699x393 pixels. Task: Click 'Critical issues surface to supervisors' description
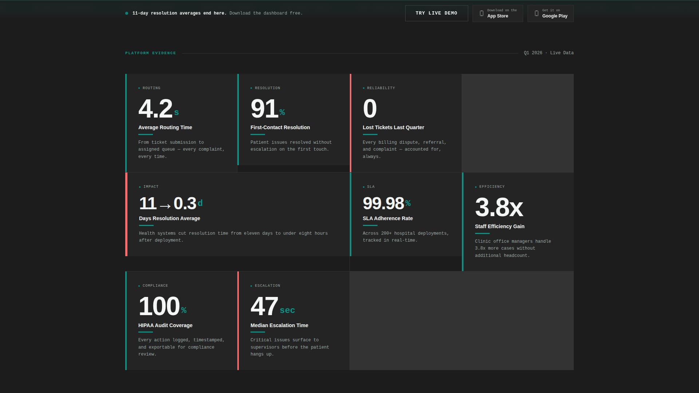pyautogui.click(x=290, y=347)
